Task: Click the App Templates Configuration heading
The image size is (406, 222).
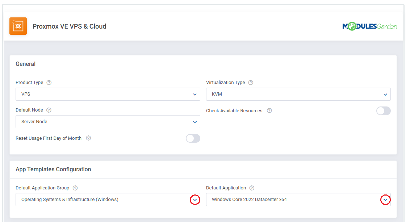Action: pos(53,169)
